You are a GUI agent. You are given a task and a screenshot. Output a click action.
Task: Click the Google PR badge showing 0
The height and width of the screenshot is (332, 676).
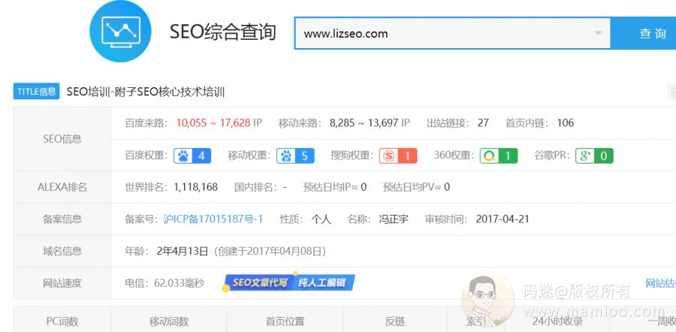point(594,155)
